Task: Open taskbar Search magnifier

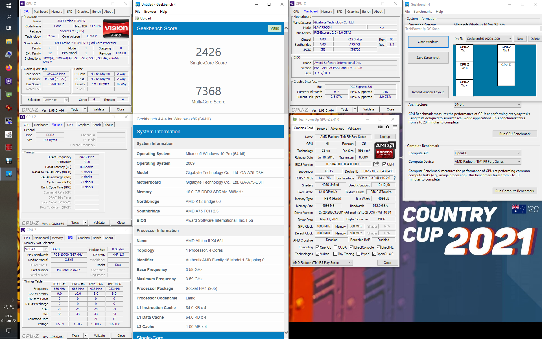Action: (x=8, y=17)
